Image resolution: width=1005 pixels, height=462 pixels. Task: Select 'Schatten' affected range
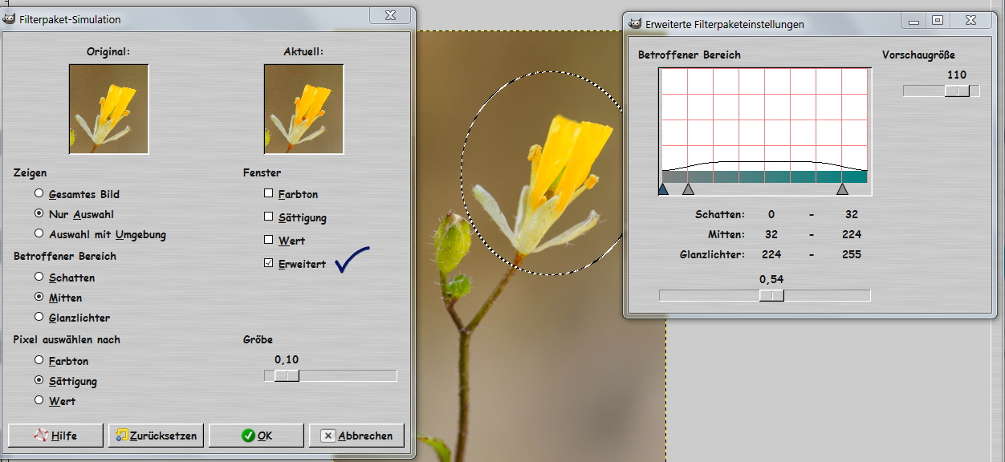tap(39, 277)
